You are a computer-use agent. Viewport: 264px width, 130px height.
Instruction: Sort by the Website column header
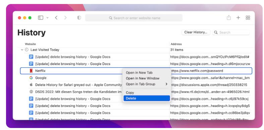pyautogui.click(x=30, y=44)
